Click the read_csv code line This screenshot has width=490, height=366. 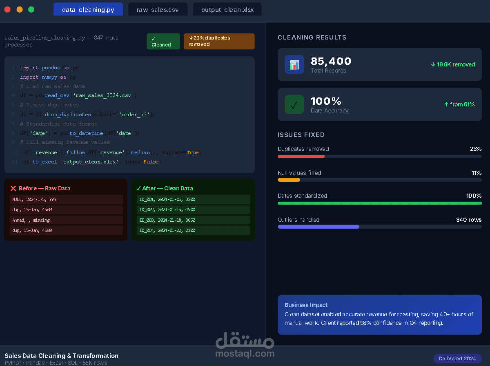click(x=78, y=96)
